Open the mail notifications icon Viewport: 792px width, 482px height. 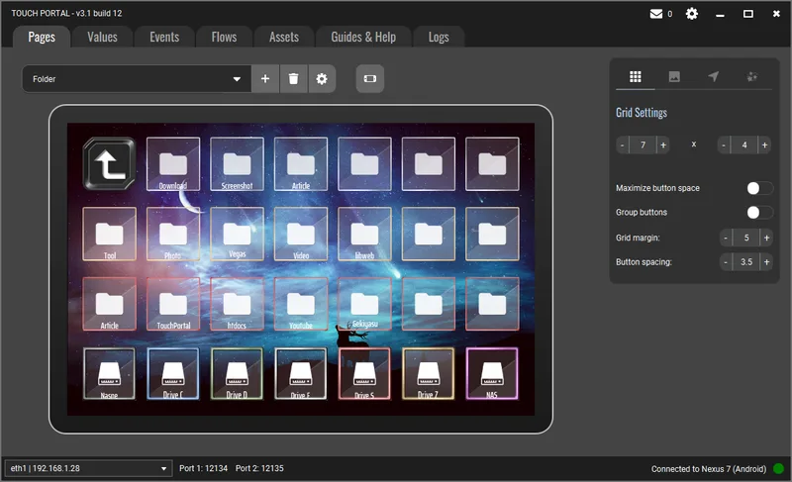click(655, 14)
